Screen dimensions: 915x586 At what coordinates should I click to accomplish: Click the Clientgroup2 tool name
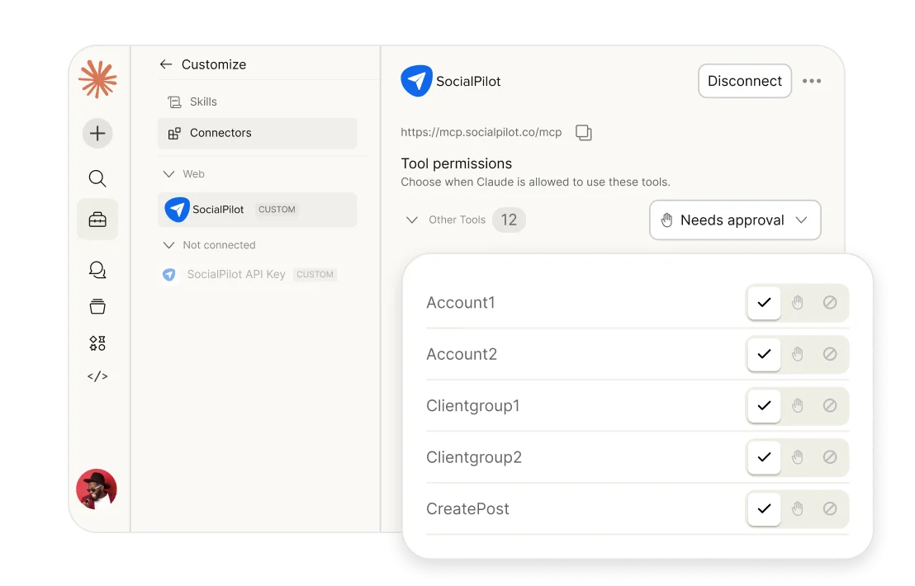pos(474,457)
